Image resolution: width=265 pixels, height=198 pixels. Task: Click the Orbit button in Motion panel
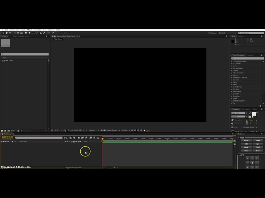(x=246, y=144)
